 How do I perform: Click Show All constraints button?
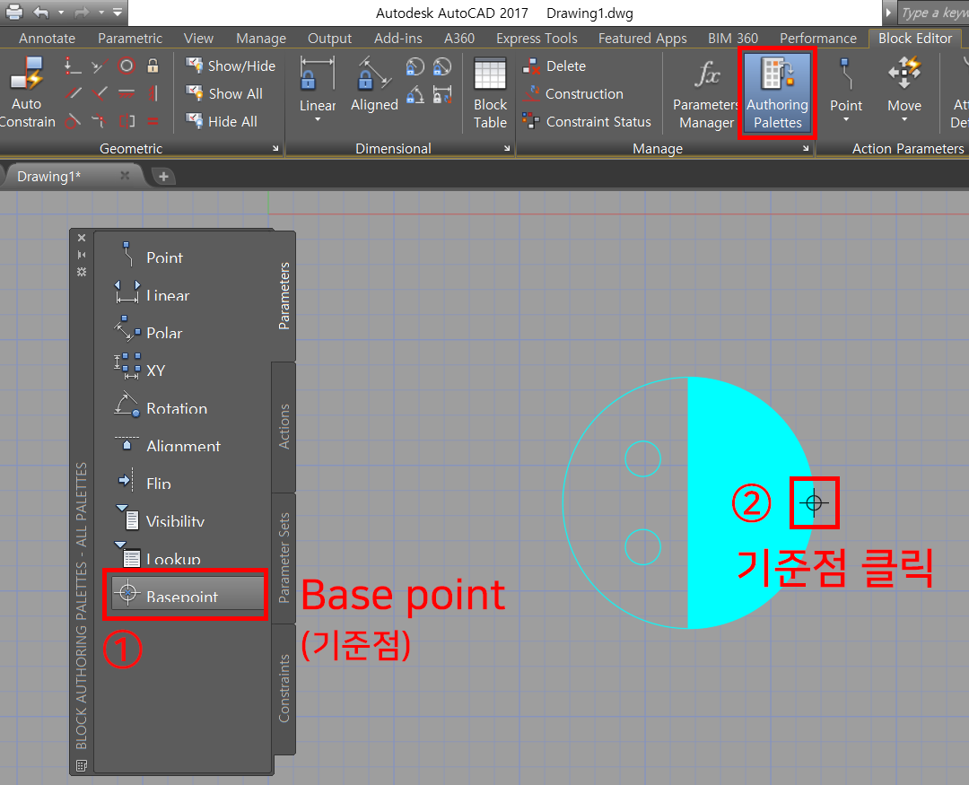224,93
